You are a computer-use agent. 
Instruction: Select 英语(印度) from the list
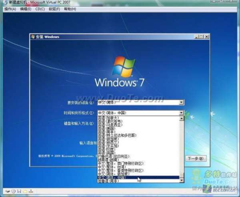click(138, 149)
